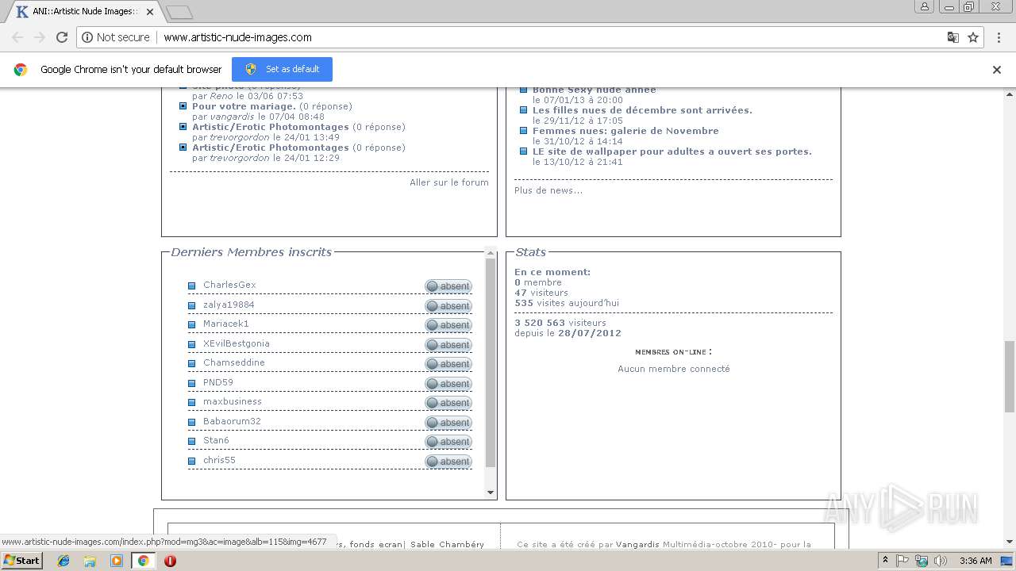This screenshot has height=571, width=1016.
Task: Dismiss the default browser notification bar
Action: pyautogui.click(x=997, y=70)
